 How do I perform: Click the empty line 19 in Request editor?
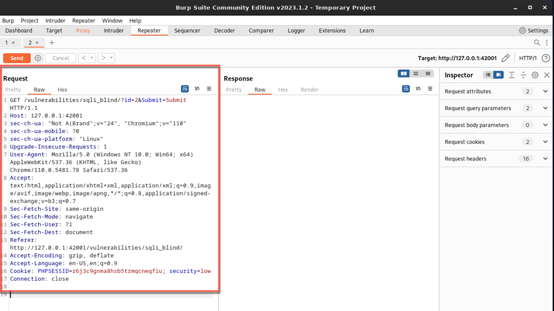tap(111, 294)
